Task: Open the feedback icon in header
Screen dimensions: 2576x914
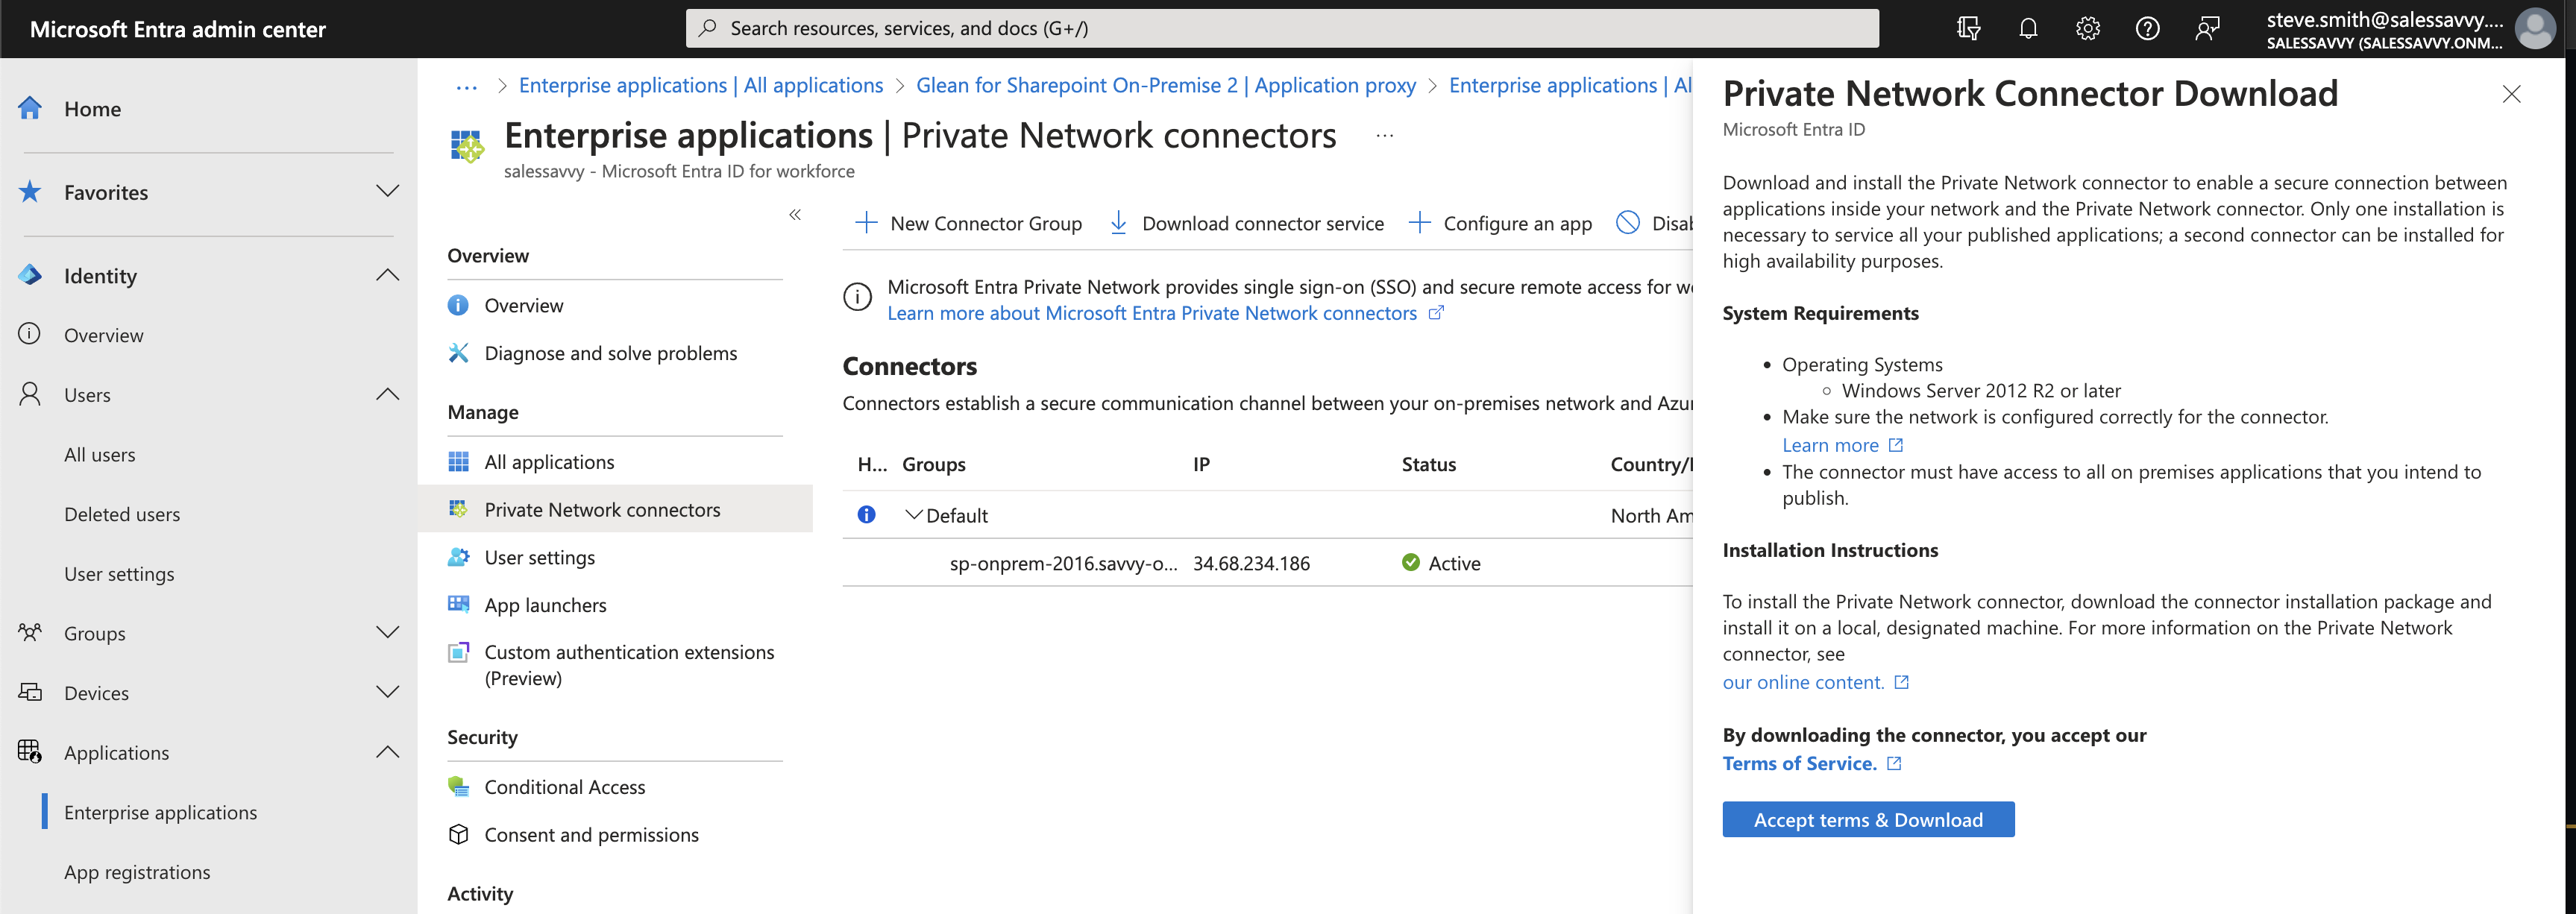Action: pyautogui.click(x=2207, y=28)
